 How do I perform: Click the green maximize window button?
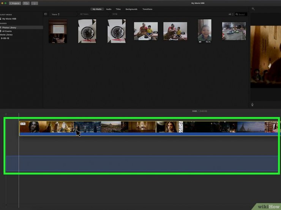click(6, 3)
